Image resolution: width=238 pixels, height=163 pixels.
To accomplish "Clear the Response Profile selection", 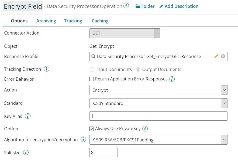I will click(223, 56).
